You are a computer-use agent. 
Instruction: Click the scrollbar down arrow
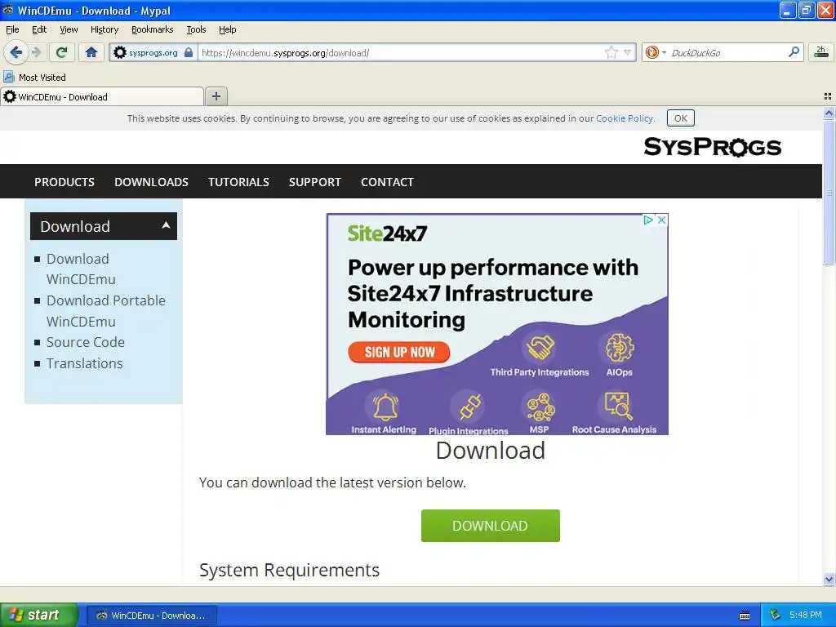(x=829, y=579)
